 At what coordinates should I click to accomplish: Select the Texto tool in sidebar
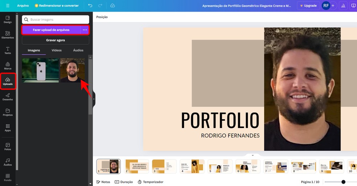[x=8, y=50]
